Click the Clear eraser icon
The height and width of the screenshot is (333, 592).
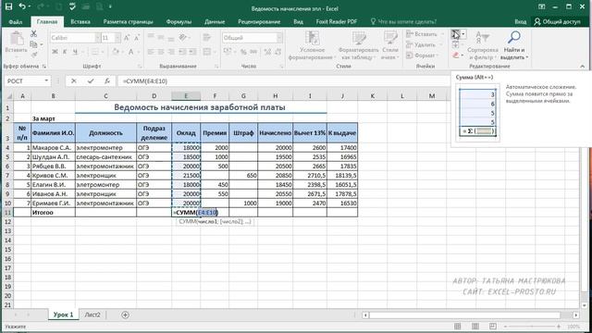click(456, 55)
